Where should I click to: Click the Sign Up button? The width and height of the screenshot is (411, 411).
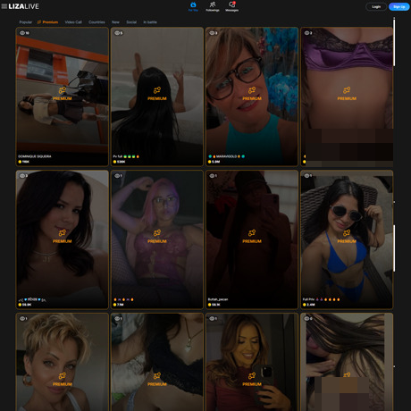398,6
